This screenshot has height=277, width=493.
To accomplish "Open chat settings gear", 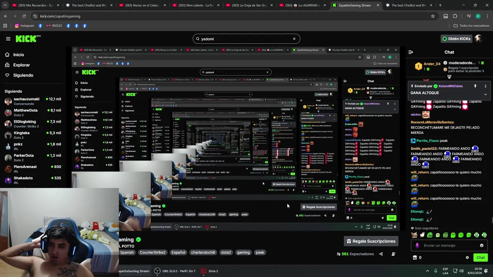I will [x=467, y=258].
